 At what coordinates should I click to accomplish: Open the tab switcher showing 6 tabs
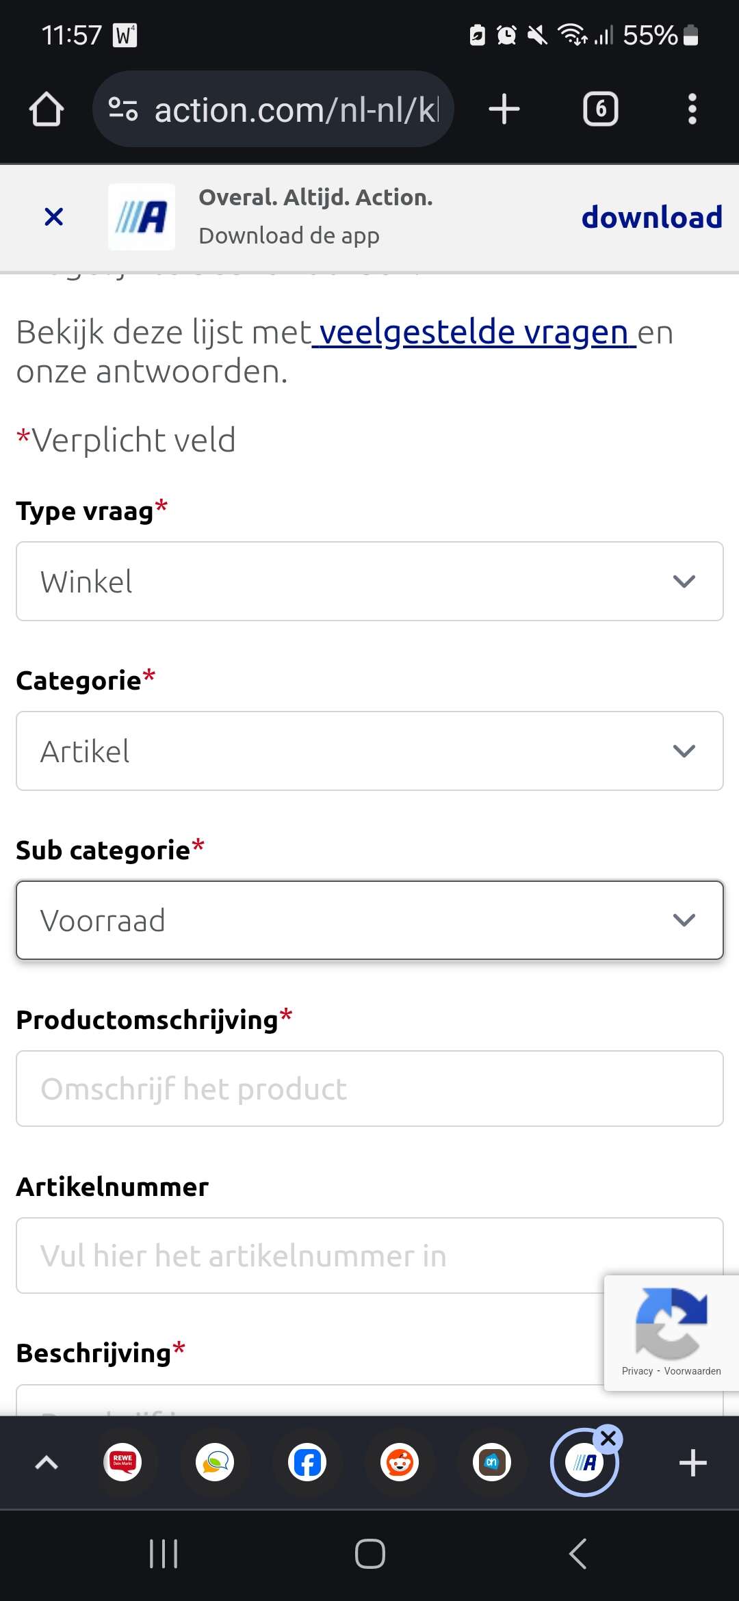(601, 109)
